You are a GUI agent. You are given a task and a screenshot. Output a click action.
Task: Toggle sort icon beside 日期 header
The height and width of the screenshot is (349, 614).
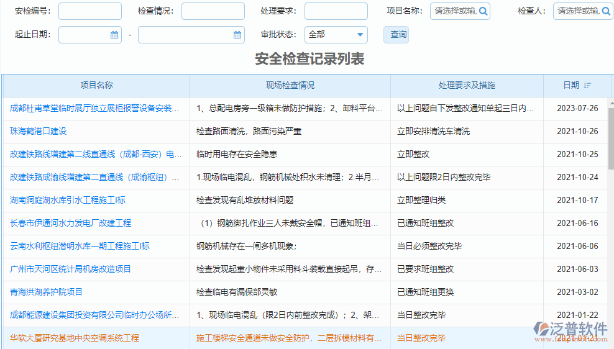(x=587, y=85)
